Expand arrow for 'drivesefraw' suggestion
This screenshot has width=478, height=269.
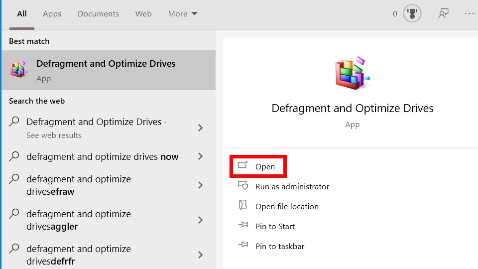coord(200,185)
